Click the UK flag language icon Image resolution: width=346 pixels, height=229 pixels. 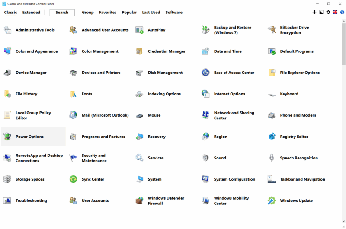pyautogui.click(x=335, y=12)
